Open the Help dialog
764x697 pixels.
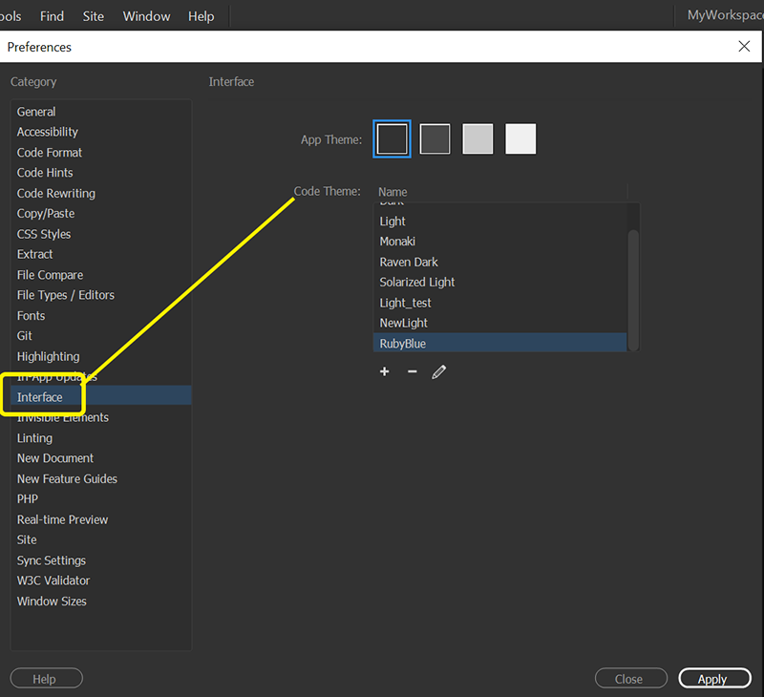coord(46,678)
